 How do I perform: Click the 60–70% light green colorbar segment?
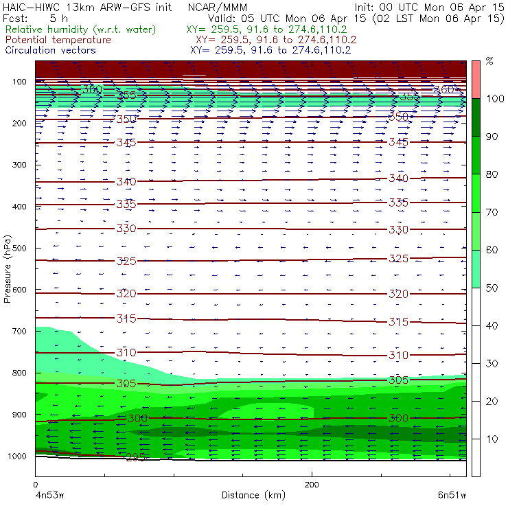pyautogui.click(x=476, y=231)
